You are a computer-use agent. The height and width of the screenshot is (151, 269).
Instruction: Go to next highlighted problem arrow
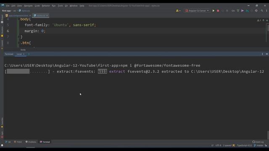pyautogui.click(x=267, y=21)
